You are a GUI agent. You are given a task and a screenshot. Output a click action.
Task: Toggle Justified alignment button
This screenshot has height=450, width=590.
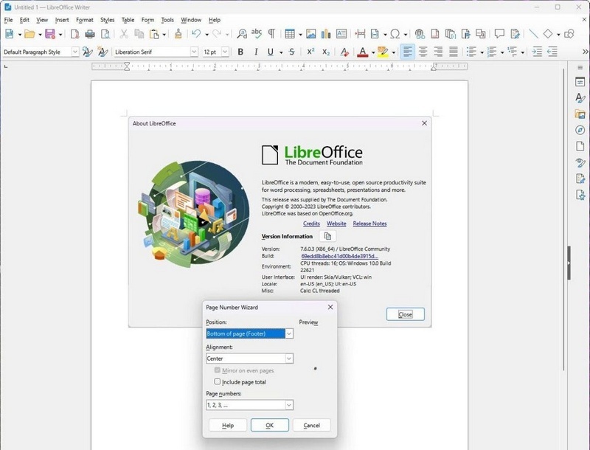[454, 52]
